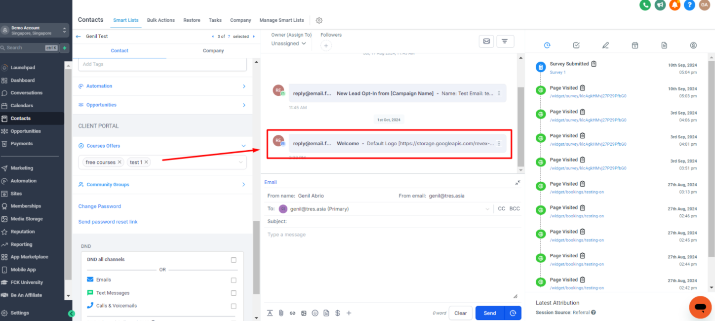This screenshot has height=321, width=715.
Task: Click the Send password reset link
Action: pyautogui.click(x=108, y=222)
